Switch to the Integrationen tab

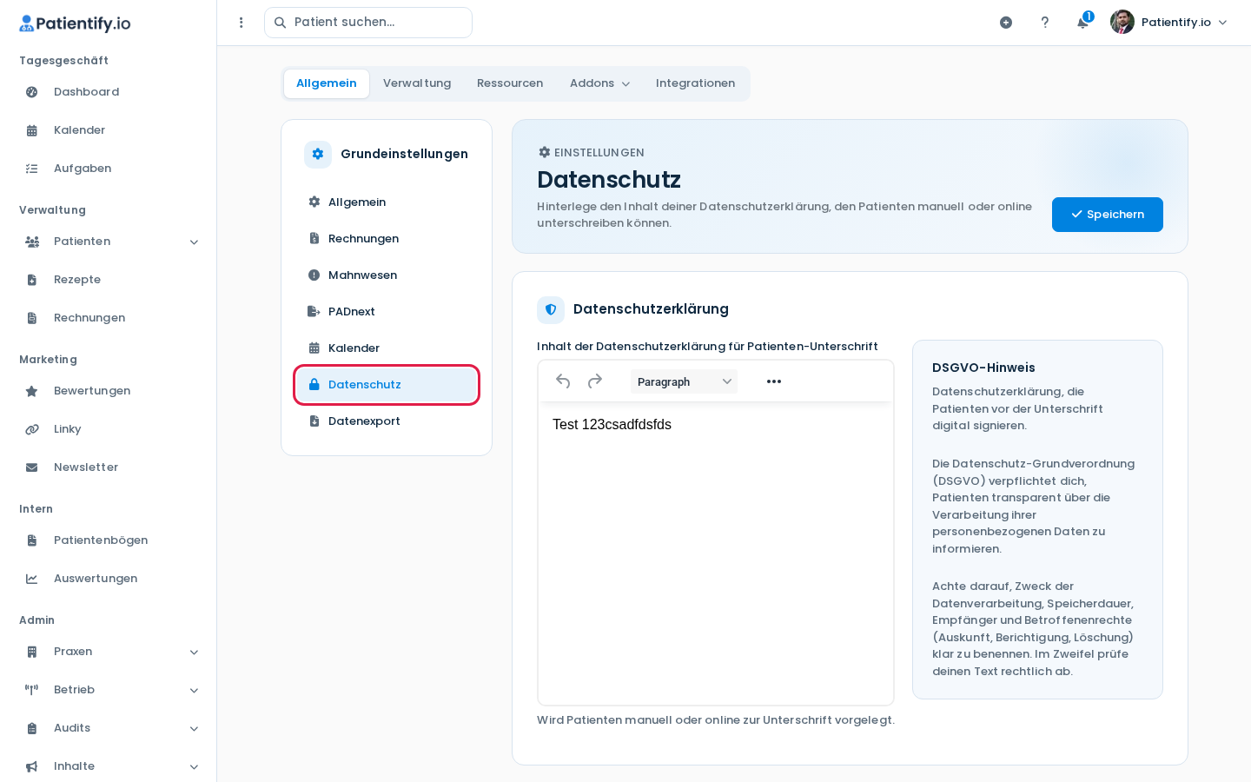pyautogui.click(x=695, y=83)
